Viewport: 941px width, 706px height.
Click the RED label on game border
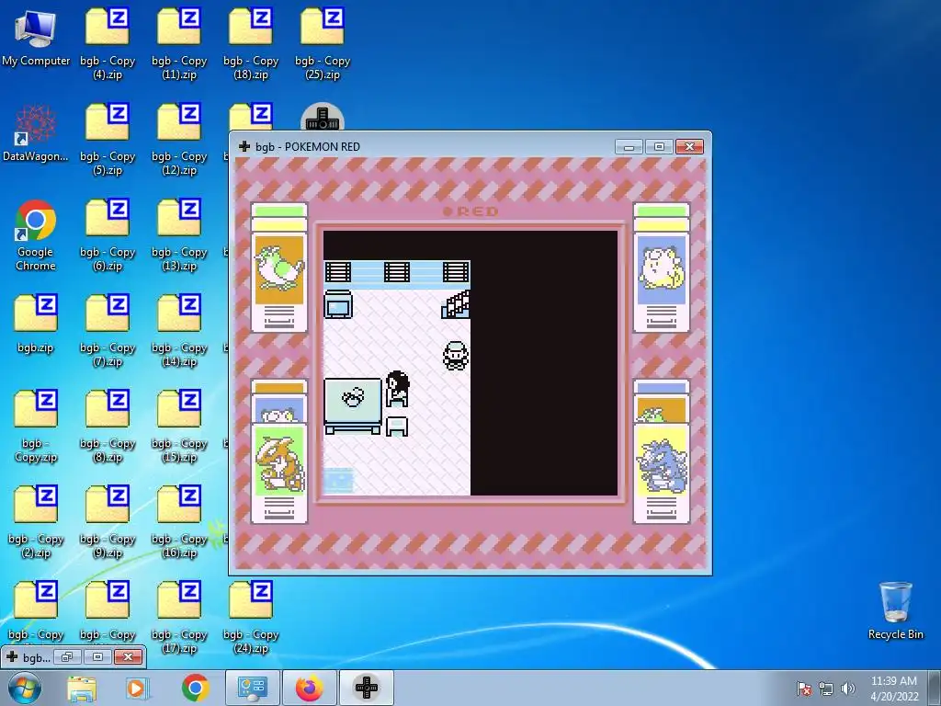tap(471, 211)
